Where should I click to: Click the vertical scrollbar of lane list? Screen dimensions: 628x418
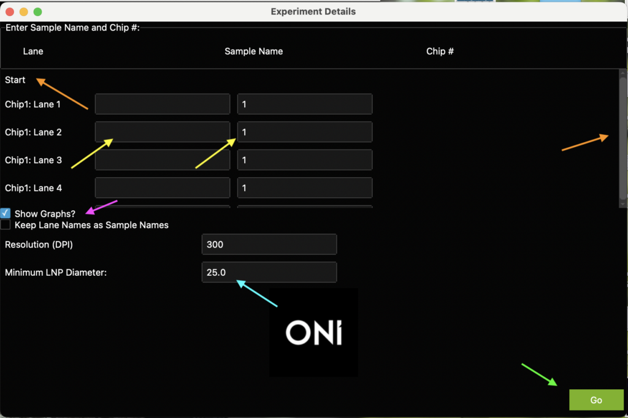tap(622, 138)
